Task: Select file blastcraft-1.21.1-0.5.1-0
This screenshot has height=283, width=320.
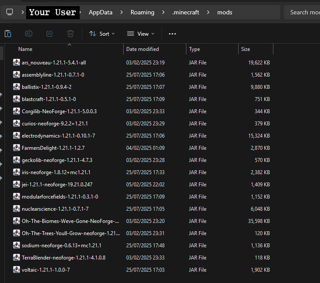Action: click(x=49, y=99)
